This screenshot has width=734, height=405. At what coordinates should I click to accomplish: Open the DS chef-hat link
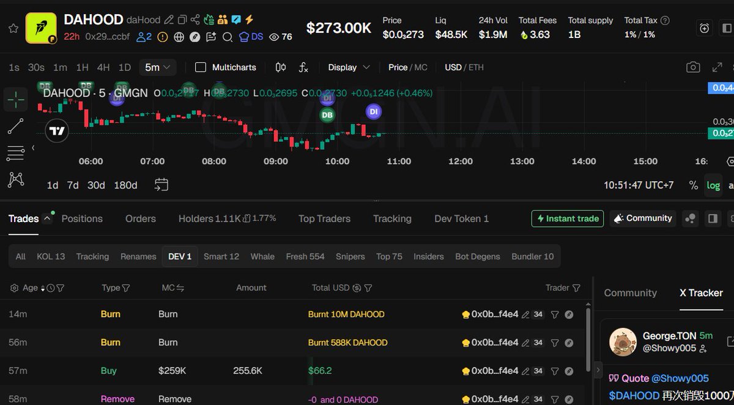click(x=251, y=37)
